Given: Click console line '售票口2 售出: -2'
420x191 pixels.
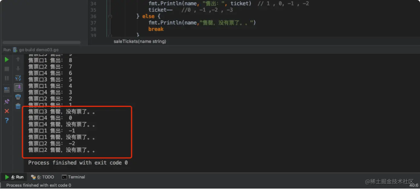Looking at the screenshot, I should coord(52,143).
